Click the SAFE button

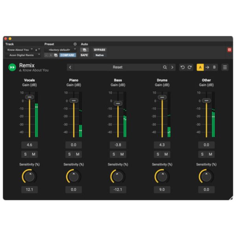pyautogui.click(x=84, y=55)
